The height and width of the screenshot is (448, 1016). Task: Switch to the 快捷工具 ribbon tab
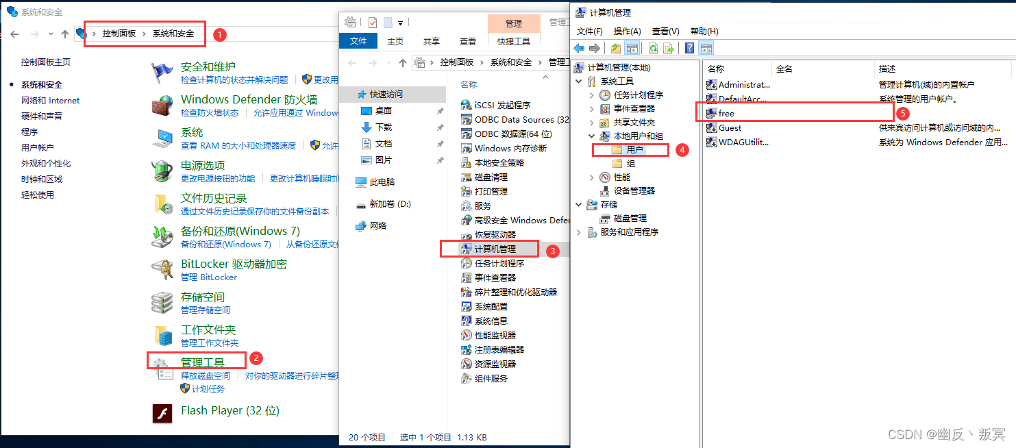[514, 41]
